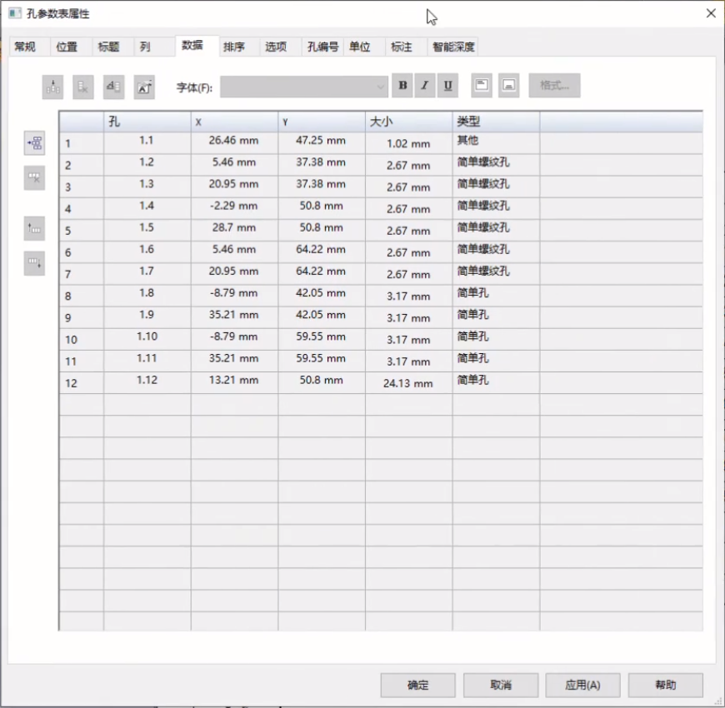Click the 简单孔 type cell in row 8
The image size is (725, 708).
coord(496,296)
